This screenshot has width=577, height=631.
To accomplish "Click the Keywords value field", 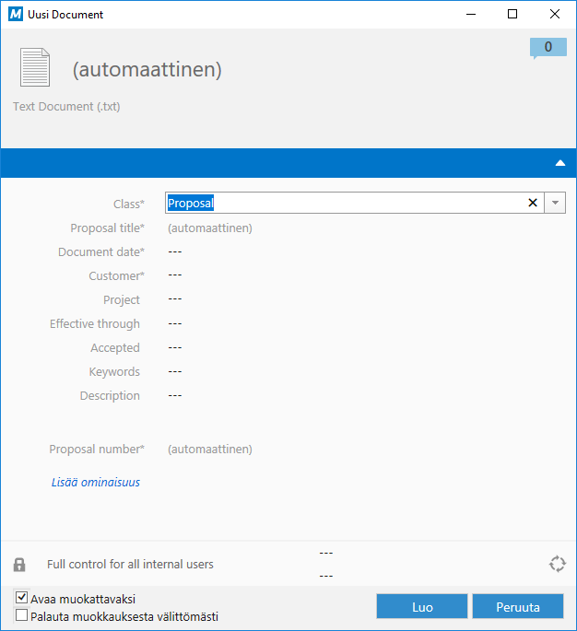I will pyautogui.click(x=175, y=371).
